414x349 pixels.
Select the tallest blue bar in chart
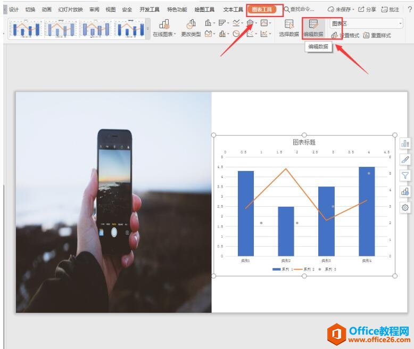tap(367, 211)
